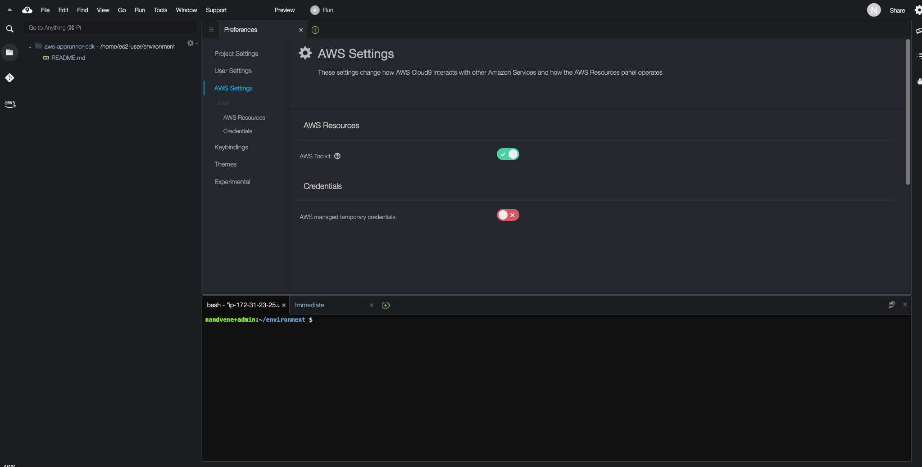Add a new editor tab with plus icon

[315, 30]
